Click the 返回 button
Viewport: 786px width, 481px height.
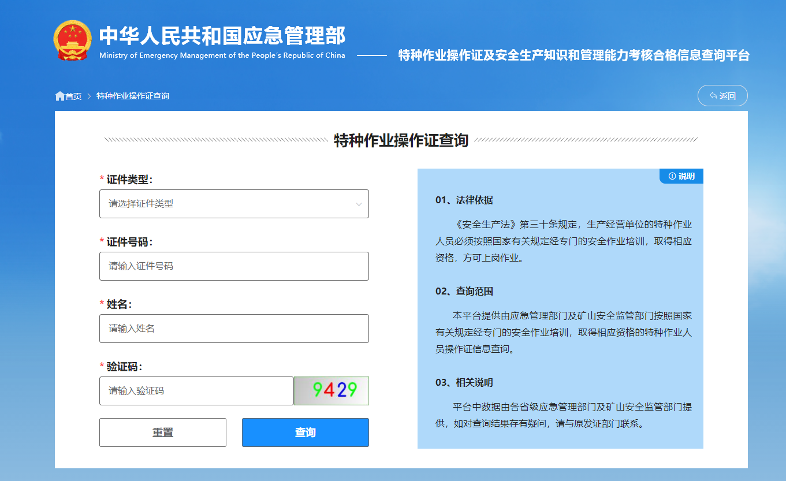pos(722,96)
